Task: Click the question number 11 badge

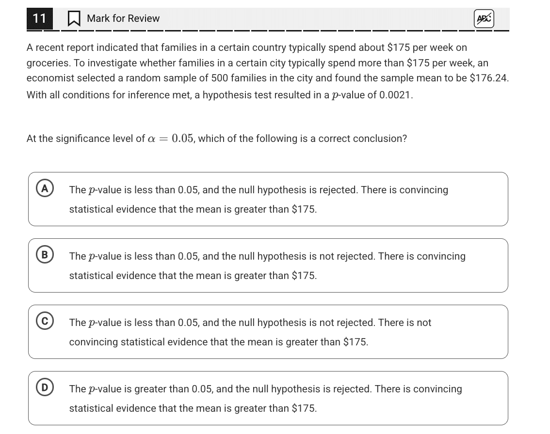Action: (40, 18)
